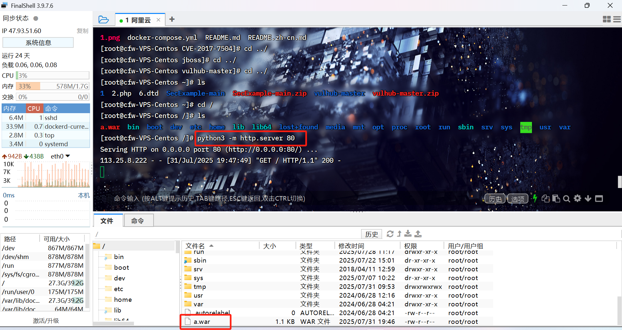
Task: Click the CPU usage bar
Action: (52, 76)
